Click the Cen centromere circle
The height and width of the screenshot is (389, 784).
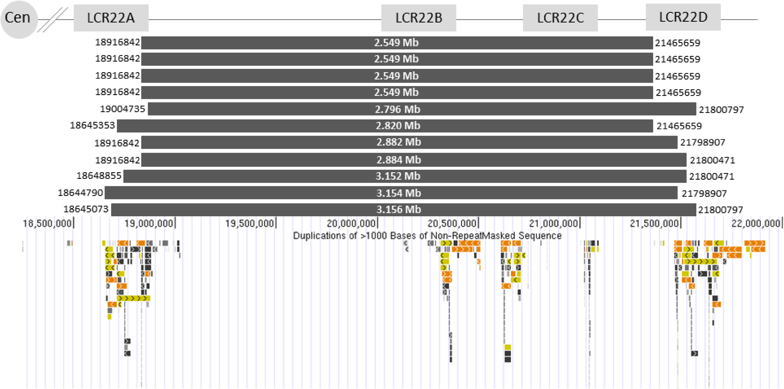[x=19, y=19]
